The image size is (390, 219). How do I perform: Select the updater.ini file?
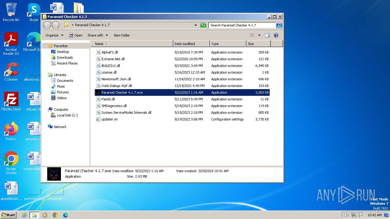pos(109,119)
